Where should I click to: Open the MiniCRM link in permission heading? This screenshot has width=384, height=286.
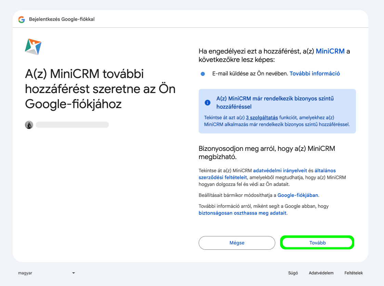[330, 51]
